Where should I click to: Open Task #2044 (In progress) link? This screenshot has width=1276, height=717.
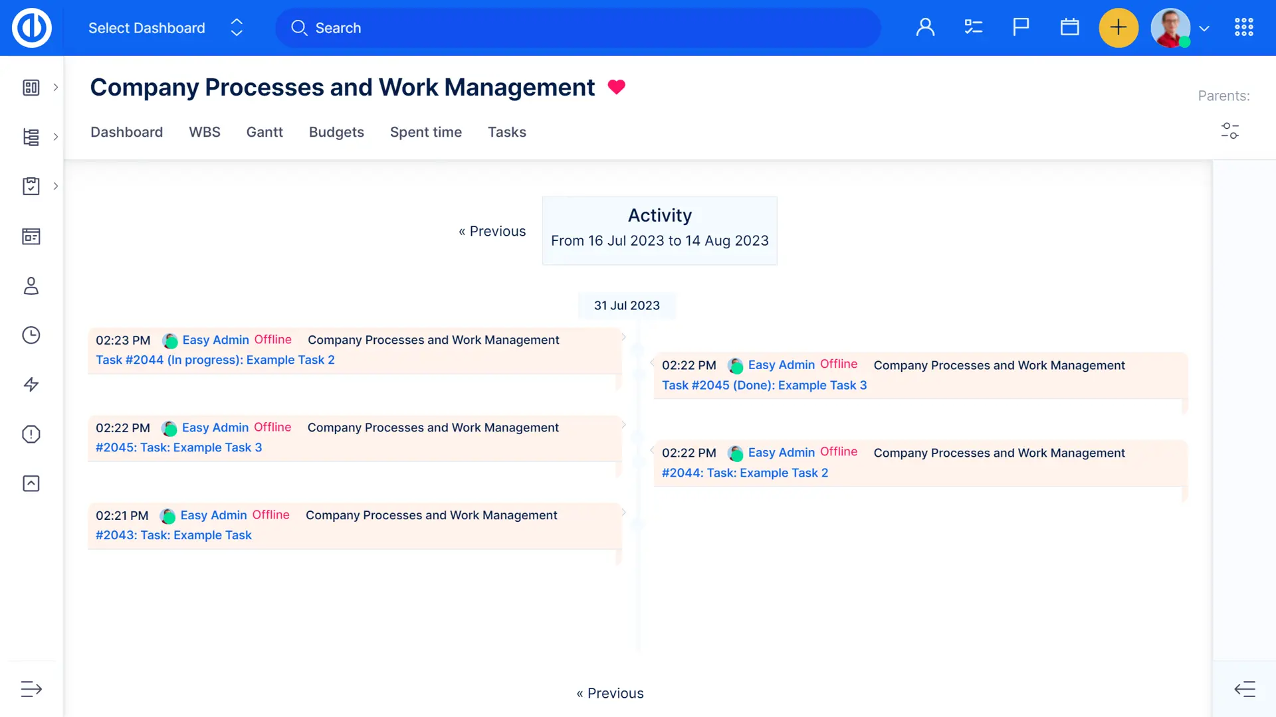click(215, 360)
